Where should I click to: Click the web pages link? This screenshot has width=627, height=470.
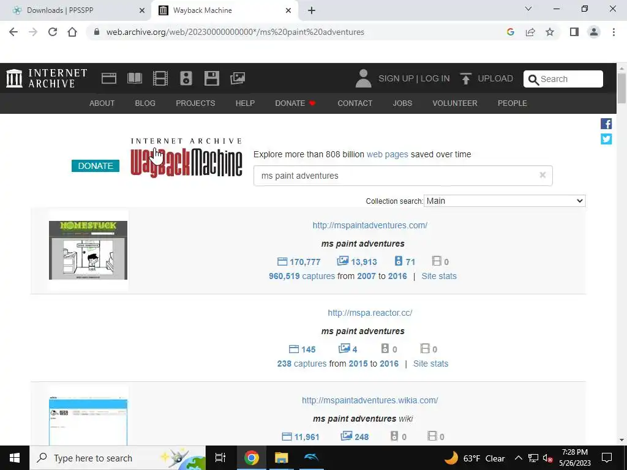pyautogui.click(x=388, y=154)
